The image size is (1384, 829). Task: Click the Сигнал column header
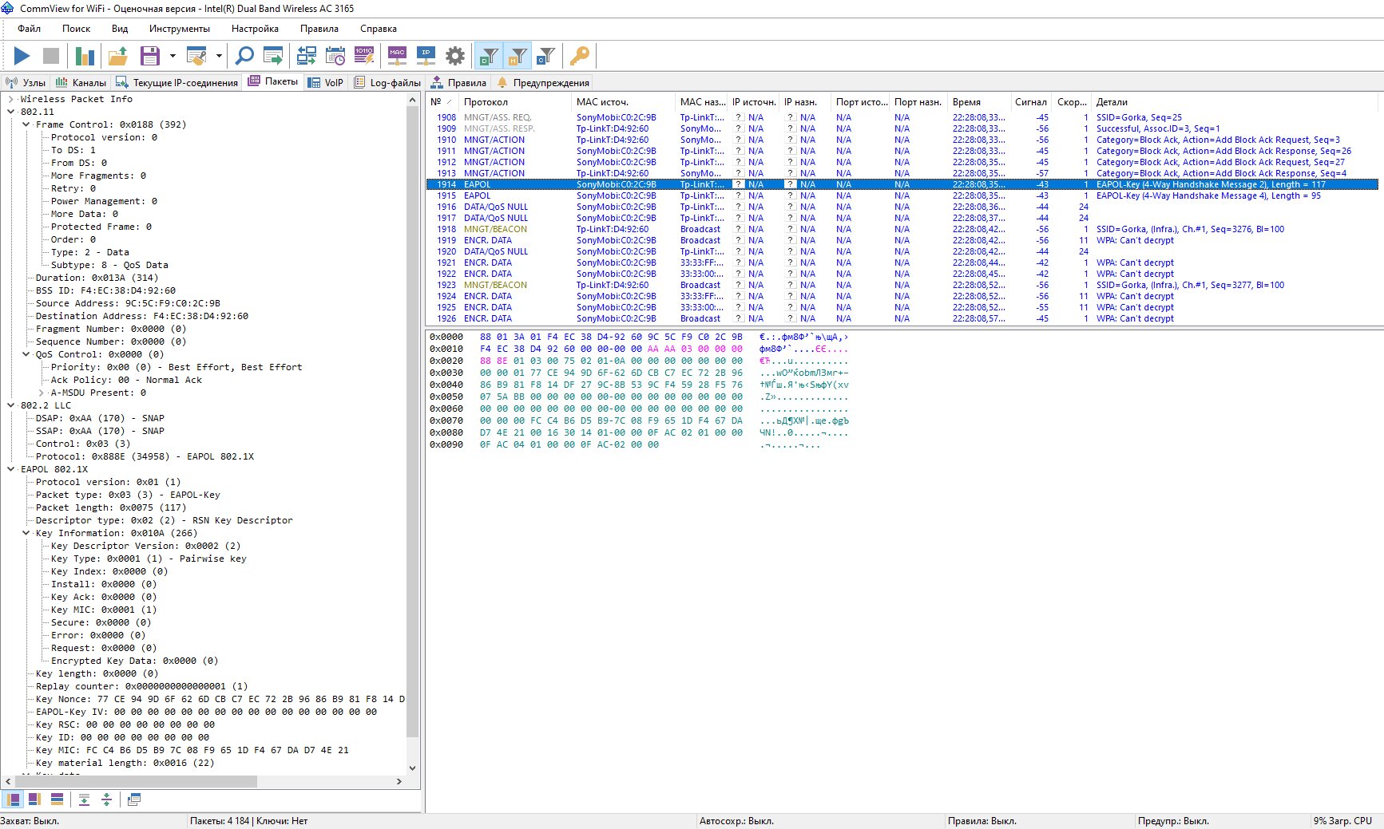click(1030, 102)
